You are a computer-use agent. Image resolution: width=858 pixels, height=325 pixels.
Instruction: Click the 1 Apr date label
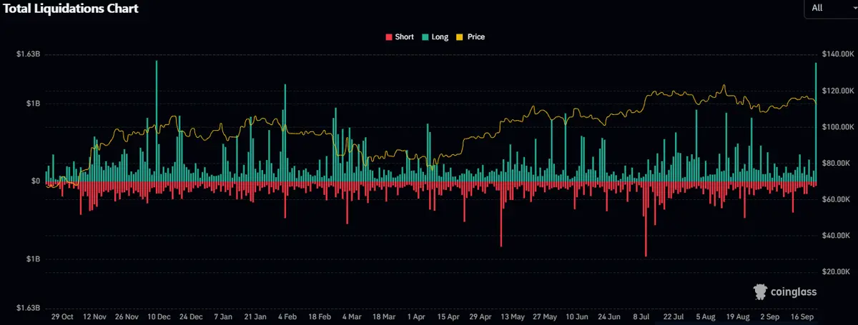pos(416,316)
